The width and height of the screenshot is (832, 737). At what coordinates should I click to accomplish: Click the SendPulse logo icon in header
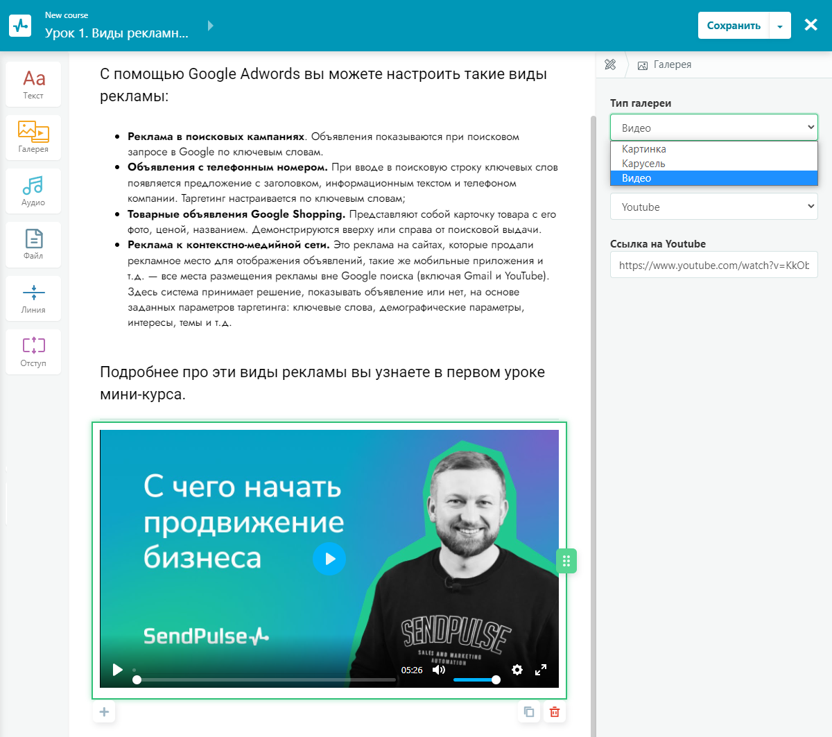[x=20, y=26]
